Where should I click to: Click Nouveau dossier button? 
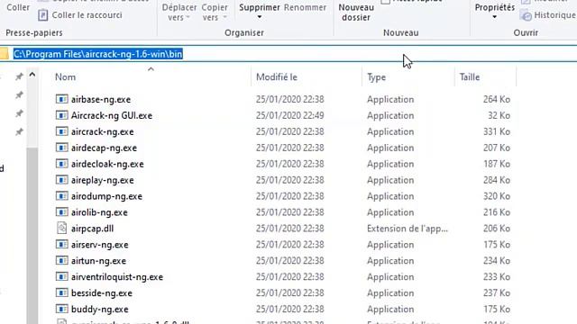pyautogui.click(x=356, y=12)
